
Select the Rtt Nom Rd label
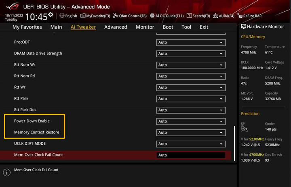24,76
